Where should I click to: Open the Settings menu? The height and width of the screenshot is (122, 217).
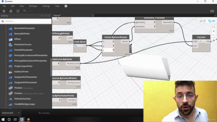(46, 6)
